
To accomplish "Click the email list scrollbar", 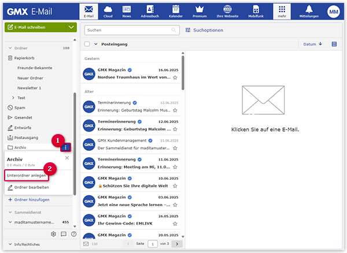I will coord(183,73).
